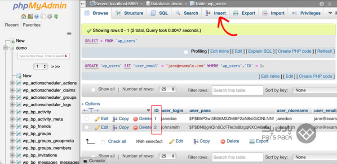Expand wp_actionscheduler_claims tree node
Viewport: 337px width, 164px height.
[12, 90]
